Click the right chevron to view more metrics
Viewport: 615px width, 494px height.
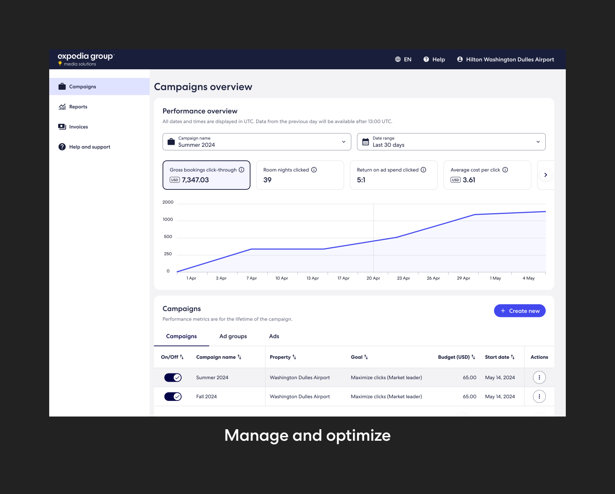(x=546, y=175)
